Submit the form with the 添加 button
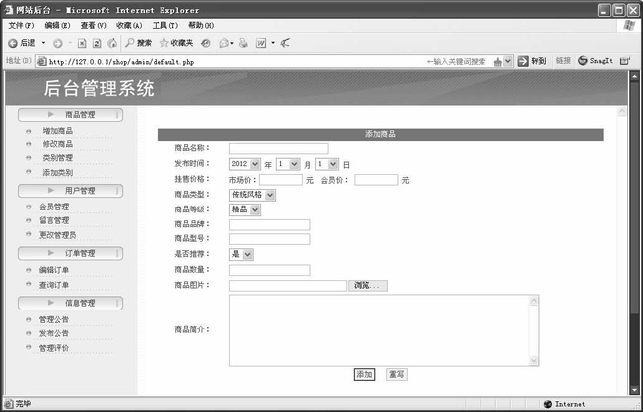Screen dimensions: 643x412 pyautogui.click(x=364, y=375)
